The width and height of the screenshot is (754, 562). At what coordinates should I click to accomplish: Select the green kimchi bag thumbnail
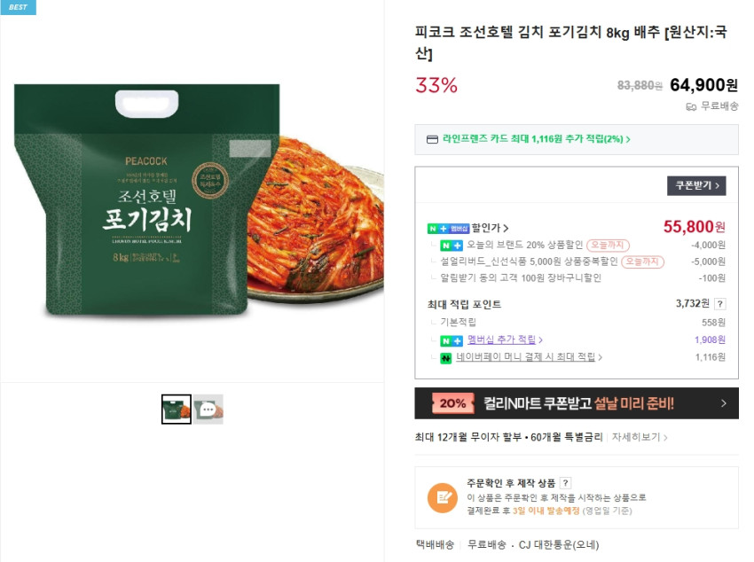(x=176, y=410)
